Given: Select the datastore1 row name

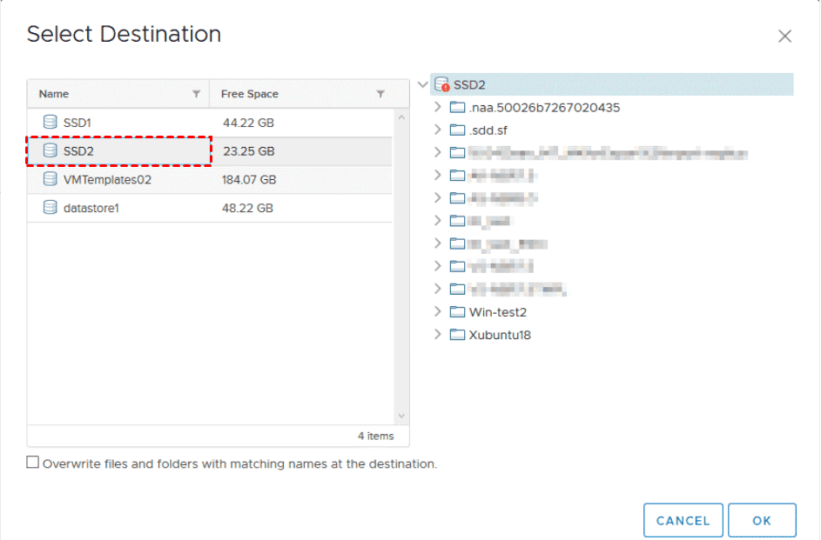Looking at the screenshot, I should coord(91,208).
